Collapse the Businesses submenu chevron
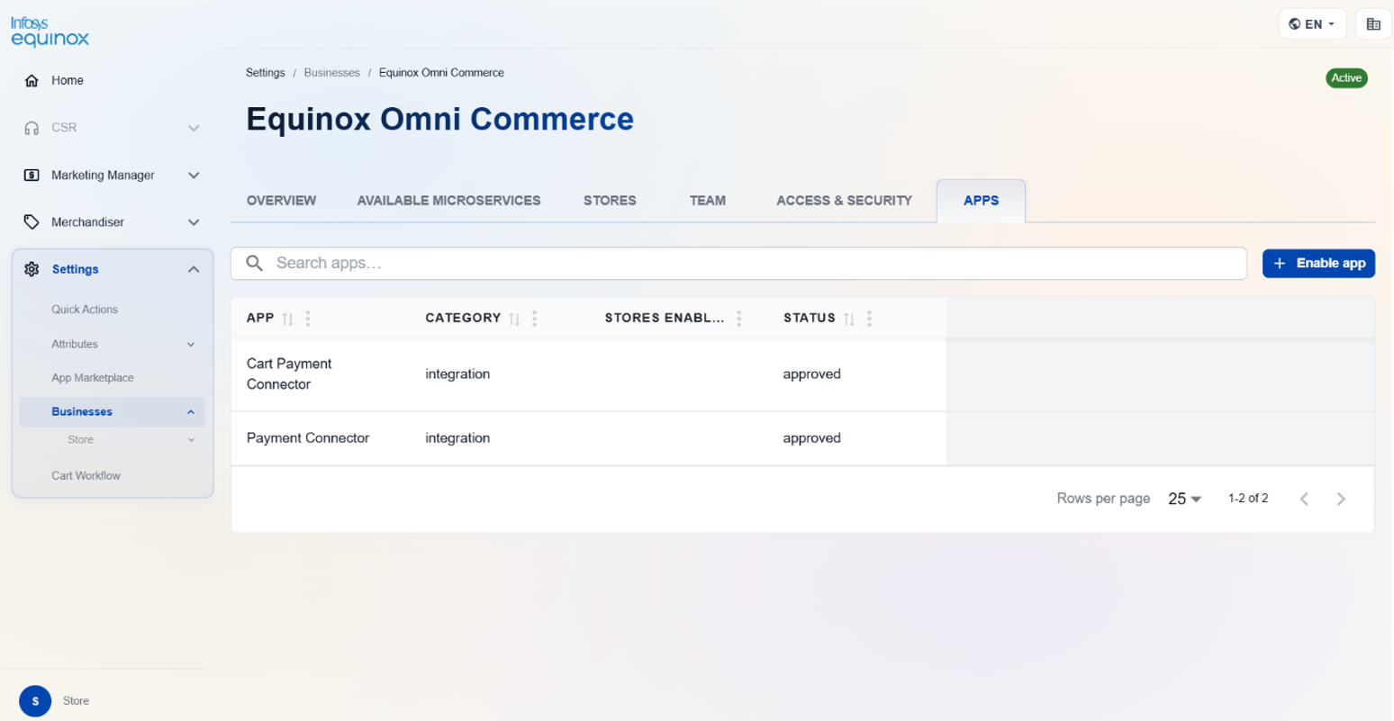Viewport: 1394px width, 721px height. [x=191, y=412]
